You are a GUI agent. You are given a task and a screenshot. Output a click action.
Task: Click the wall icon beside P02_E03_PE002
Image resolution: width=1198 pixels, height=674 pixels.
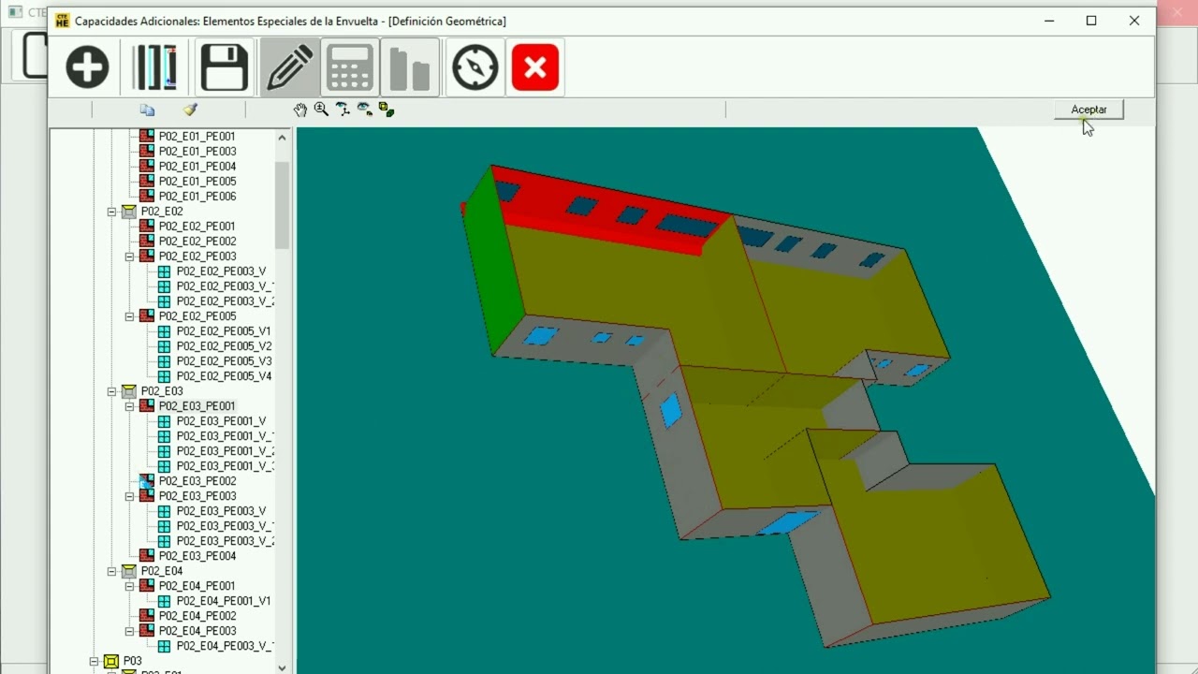(x=147, y=481)
